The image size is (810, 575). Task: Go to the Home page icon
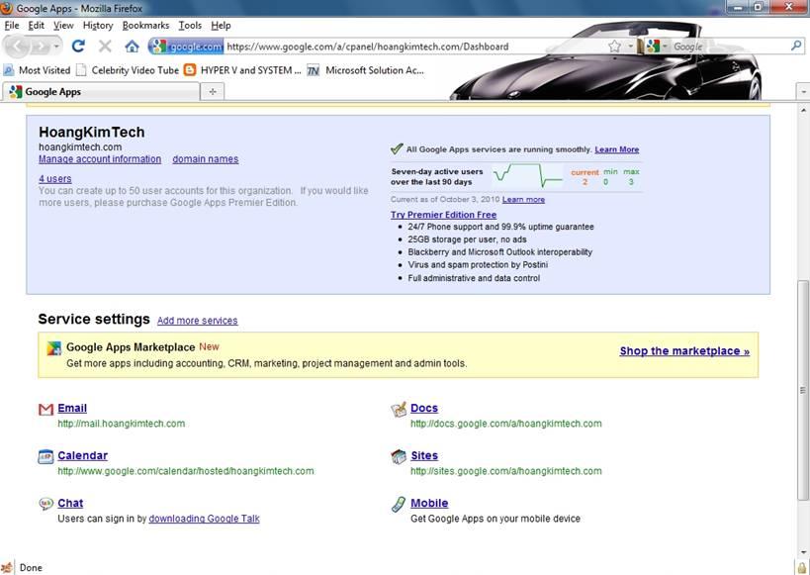[x=132, y=47]
